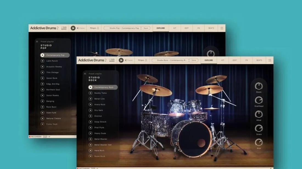
Task: Click the 70bpm tempo value in Studio Rock window
Action: pyautogui.click(x=141, y=60)
